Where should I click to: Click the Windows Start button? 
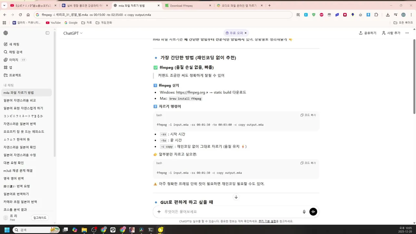(x=6, y=230)
